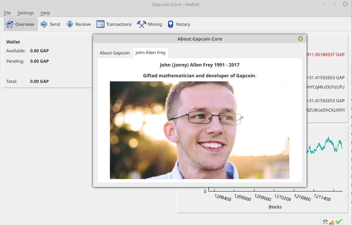
Task: Maximize the Gapcoin Core wallet window
Action: (334, 4)
